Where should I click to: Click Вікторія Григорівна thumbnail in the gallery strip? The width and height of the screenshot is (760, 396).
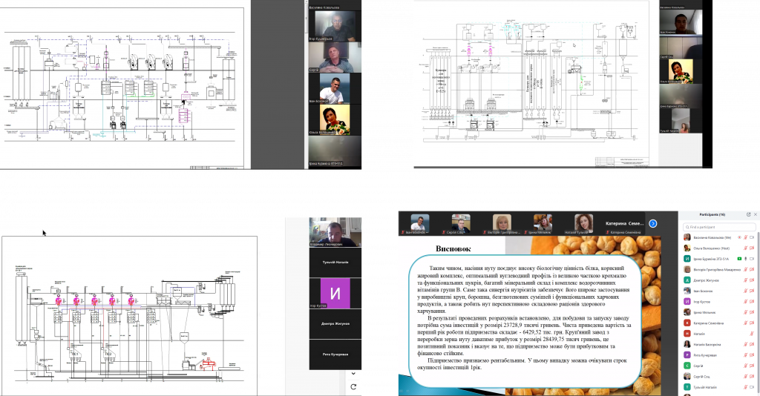(x=502, y=225)
